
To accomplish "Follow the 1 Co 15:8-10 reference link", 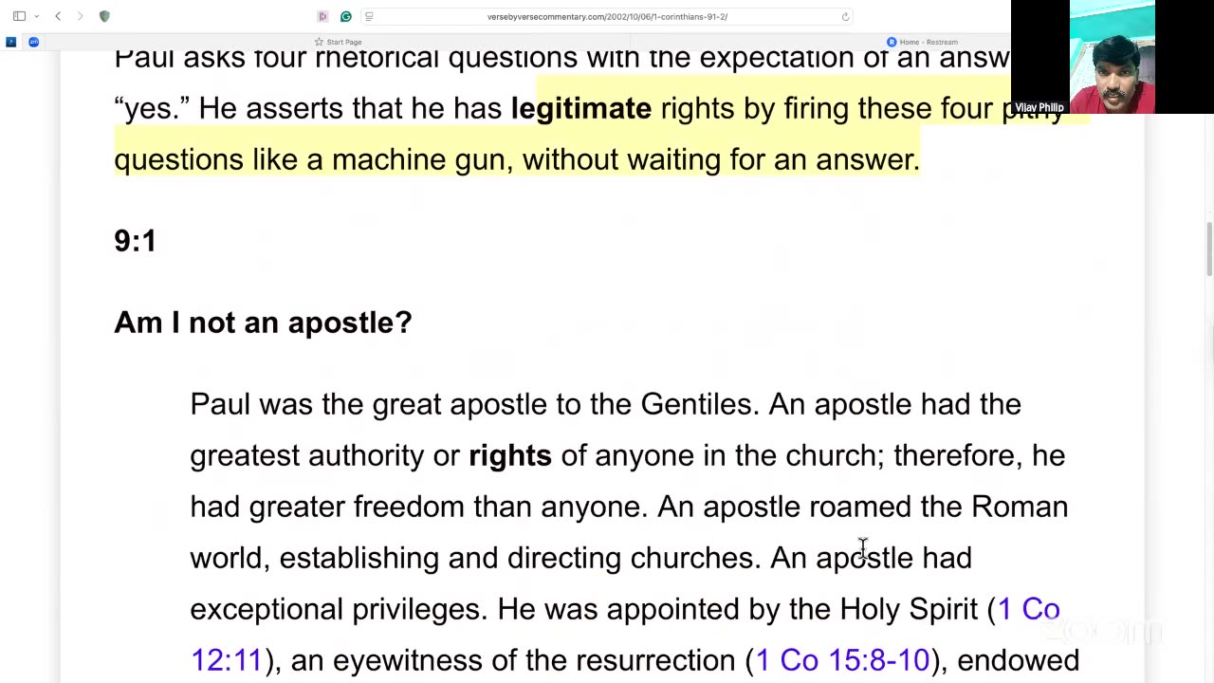I will (842, 660).
